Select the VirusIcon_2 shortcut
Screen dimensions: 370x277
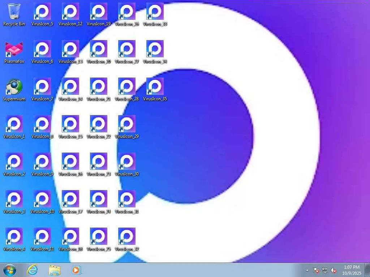point(14,164)
